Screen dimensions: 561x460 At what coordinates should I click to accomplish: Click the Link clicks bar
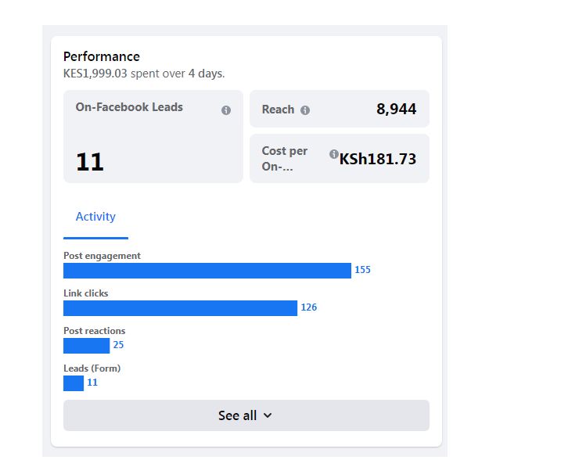(180, 308)
